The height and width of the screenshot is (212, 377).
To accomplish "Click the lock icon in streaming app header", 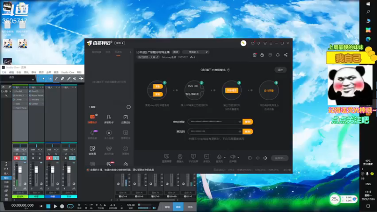I will (x=262, y=55).
